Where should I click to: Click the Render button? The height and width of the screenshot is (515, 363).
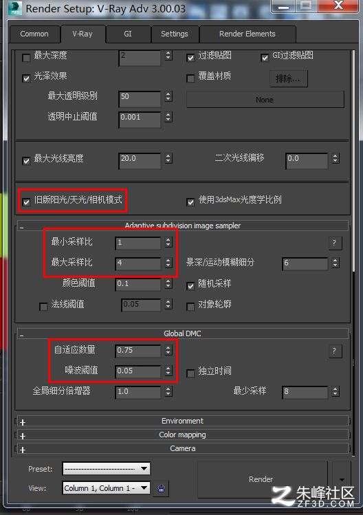click(262, 479)
